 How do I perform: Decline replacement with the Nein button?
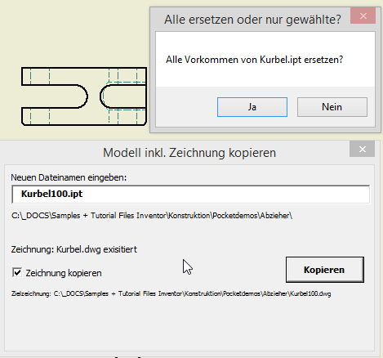[332, 107]
